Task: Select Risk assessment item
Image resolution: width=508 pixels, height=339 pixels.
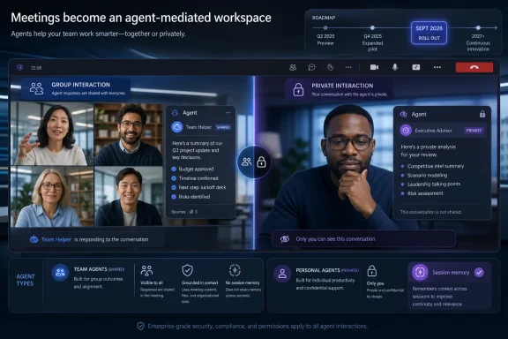Action: [x=422, y=193]
